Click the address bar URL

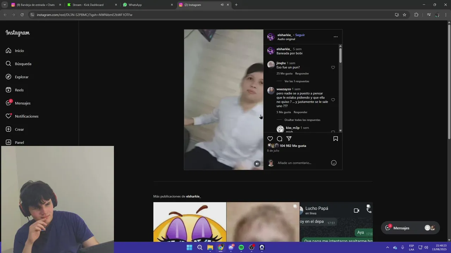(85, 15)
